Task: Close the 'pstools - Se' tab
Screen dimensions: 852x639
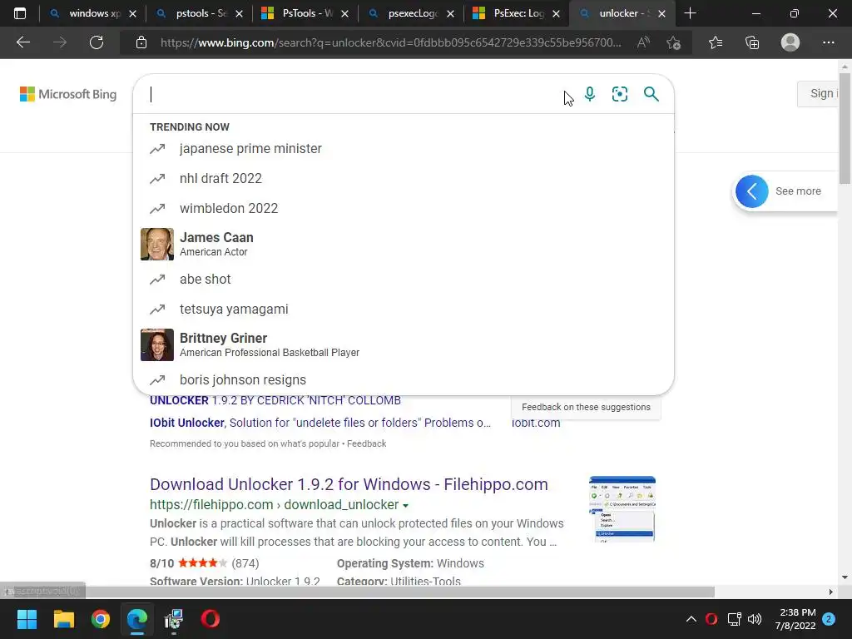Action: (239, 13)
